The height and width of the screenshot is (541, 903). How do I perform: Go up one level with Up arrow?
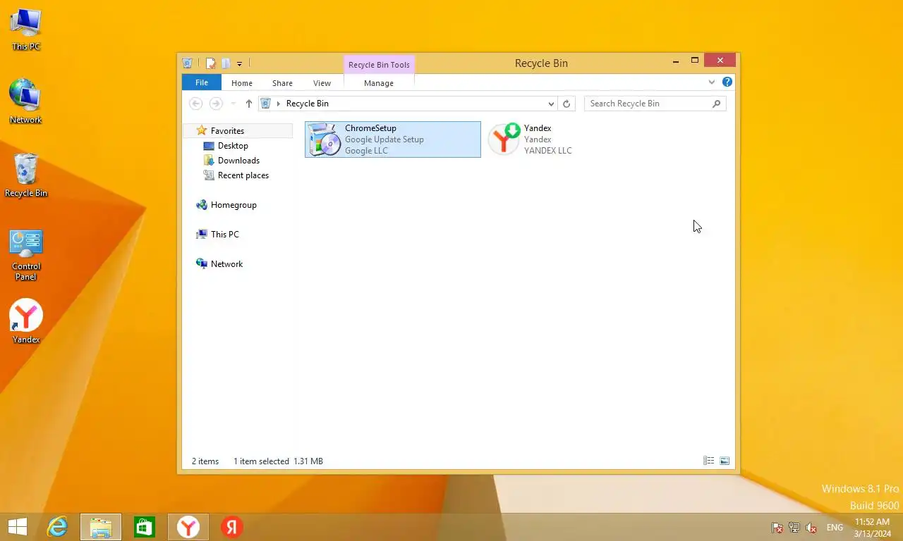pos(249,104)
